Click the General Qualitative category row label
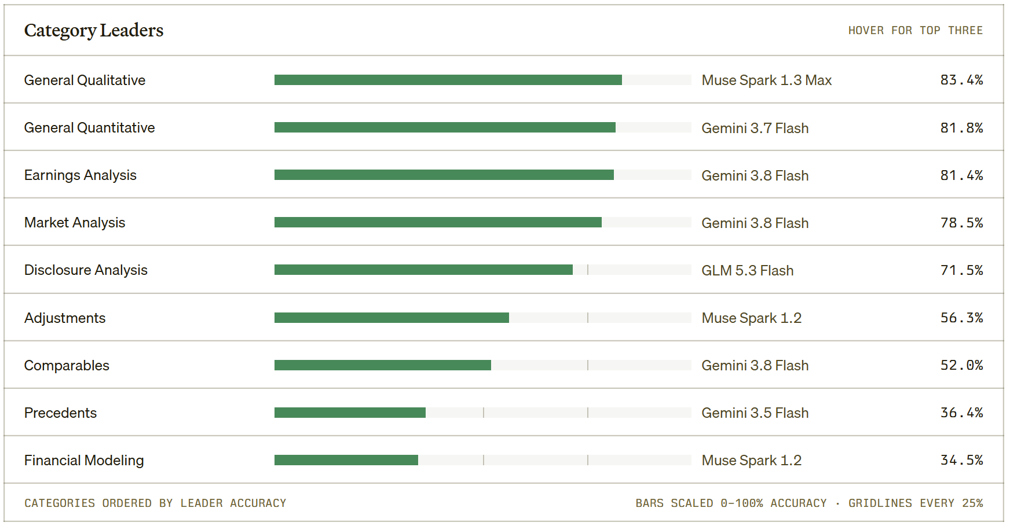This screenshot has height=526, width=1010. [85, 80]
